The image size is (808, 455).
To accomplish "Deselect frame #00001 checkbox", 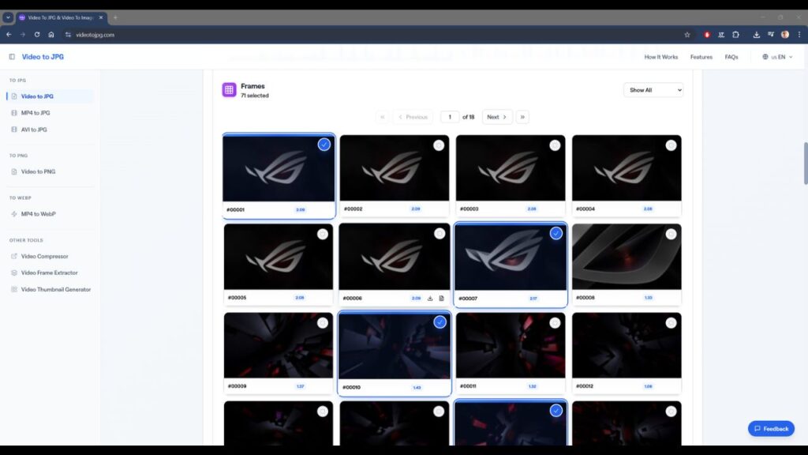I will pyautogui.click(x=324, y=145).
